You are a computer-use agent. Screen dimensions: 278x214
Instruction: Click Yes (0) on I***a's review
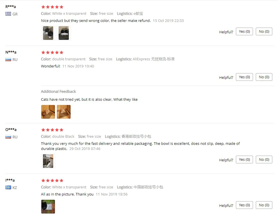tap(244, 205)
